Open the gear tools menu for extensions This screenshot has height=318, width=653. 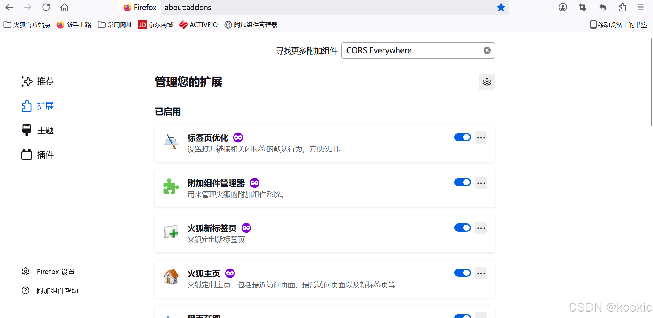[x=487, y=82]
